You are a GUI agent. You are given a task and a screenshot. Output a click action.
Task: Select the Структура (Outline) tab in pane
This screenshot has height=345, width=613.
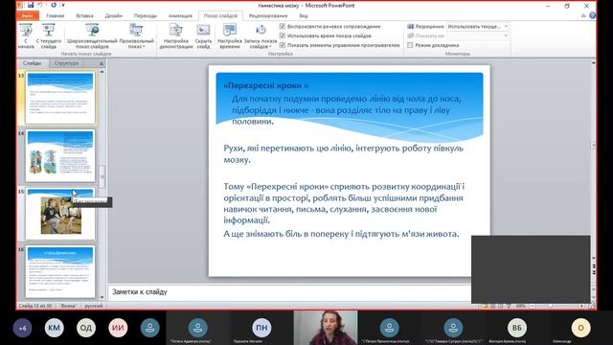[x=66, y=63]
